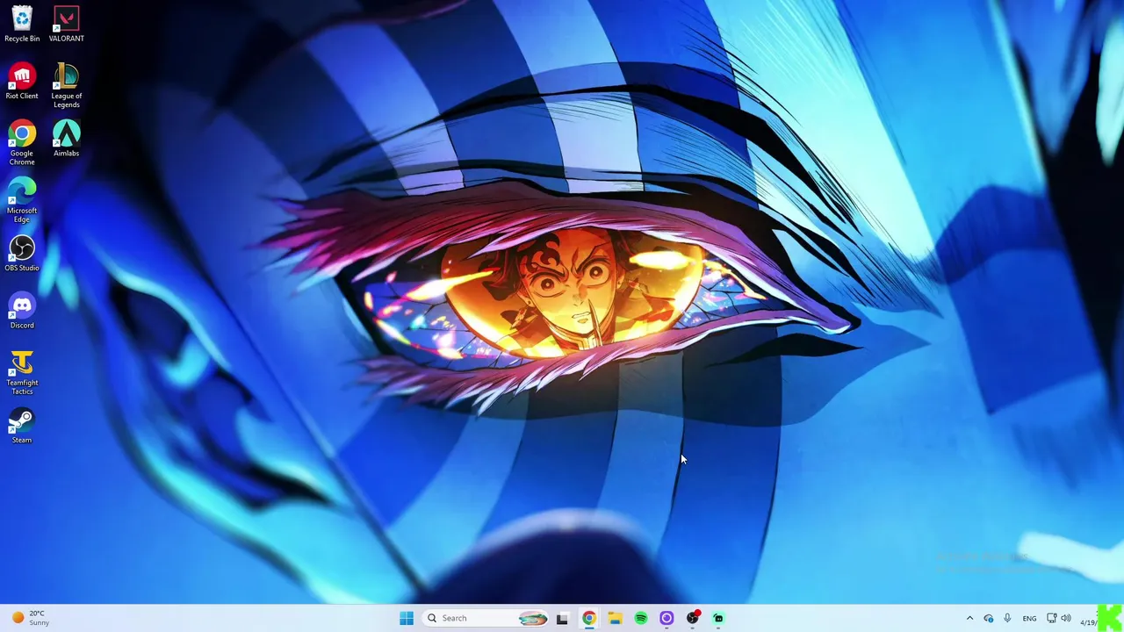Select the Steam desktop shortcut
The image size is (1124, 632).
22,426
